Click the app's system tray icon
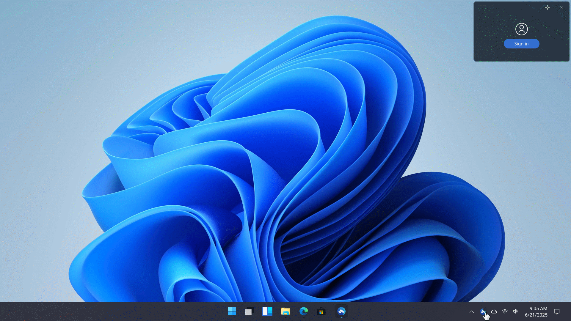 tap(483, 311)
